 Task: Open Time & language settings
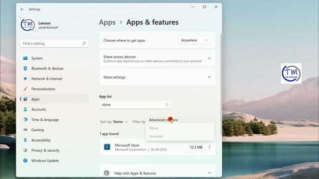(x=54, y=119)
